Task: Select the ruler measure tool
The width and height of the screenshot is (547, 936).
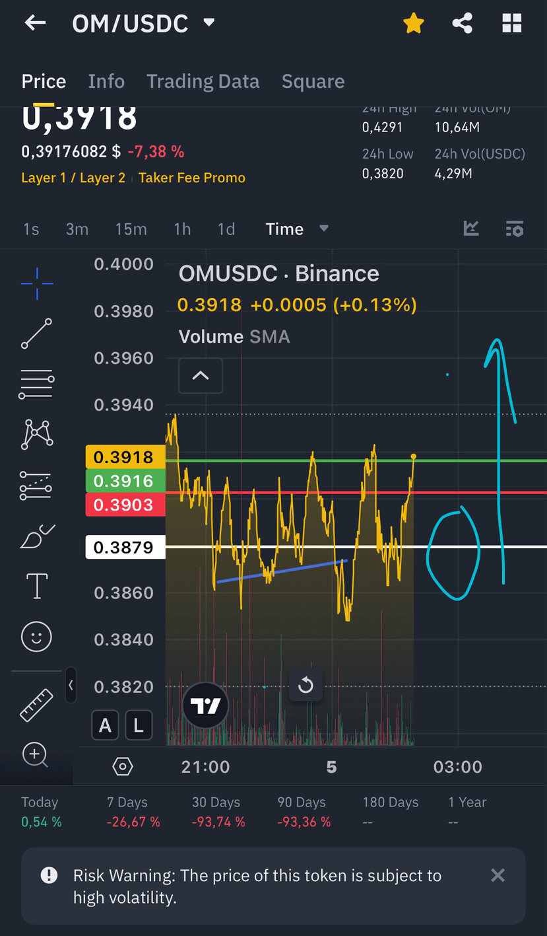Action: pyautogui.click(x=36, y=705)
